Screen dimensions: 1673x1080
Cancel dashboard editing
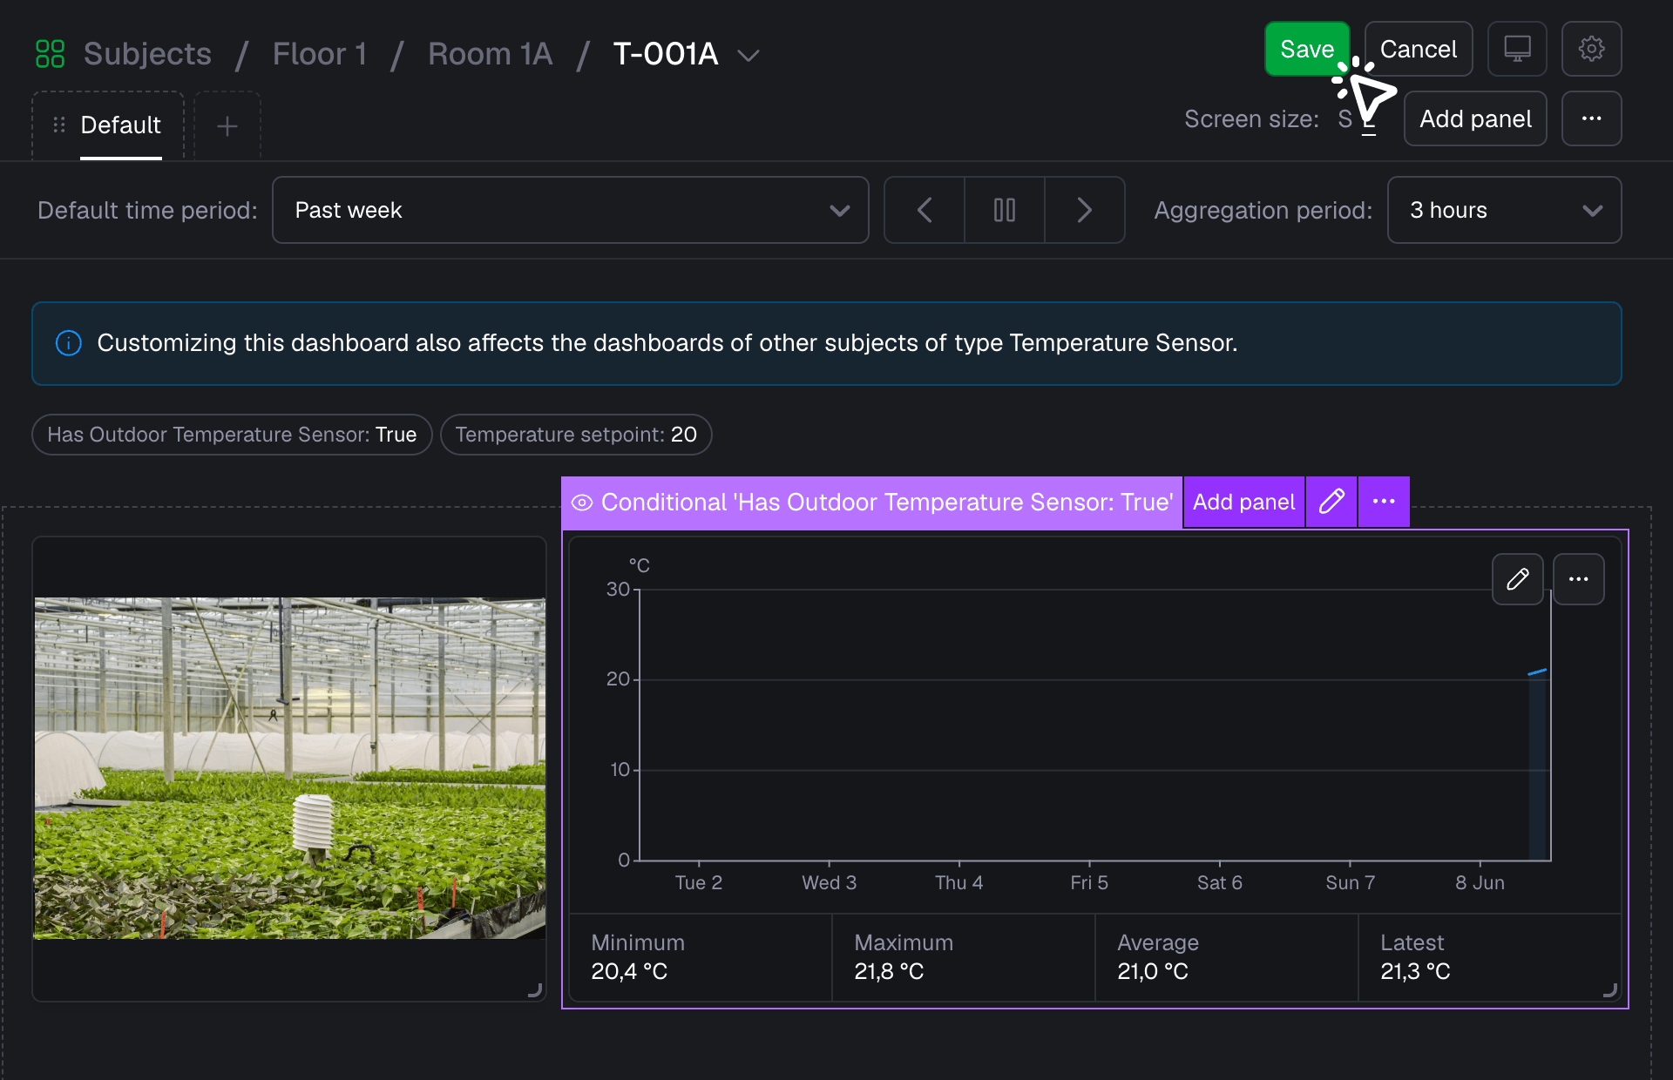[1419, 49]
